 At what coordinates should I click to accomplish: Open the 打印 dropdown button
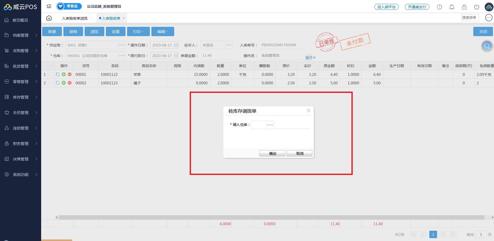[138, 31]
